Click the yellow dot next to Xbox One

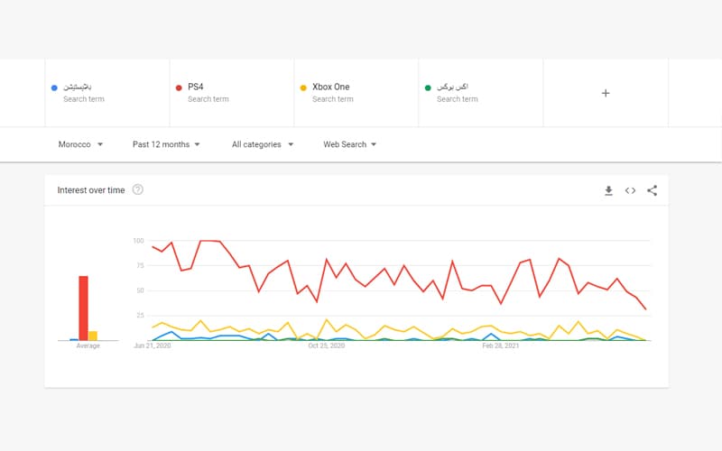tap(303, 87)
